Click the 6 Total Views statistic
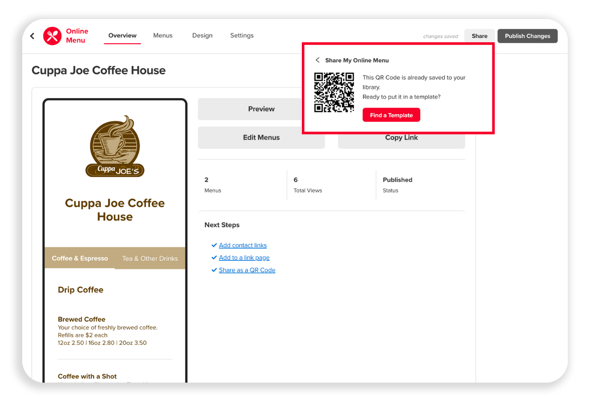Screen dimensions: 591x409 (308, 185)
